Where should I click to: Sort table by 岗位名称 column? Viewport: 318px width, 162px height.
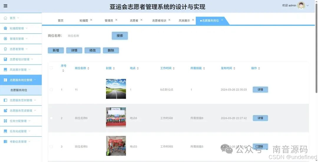tap(88, 68)
